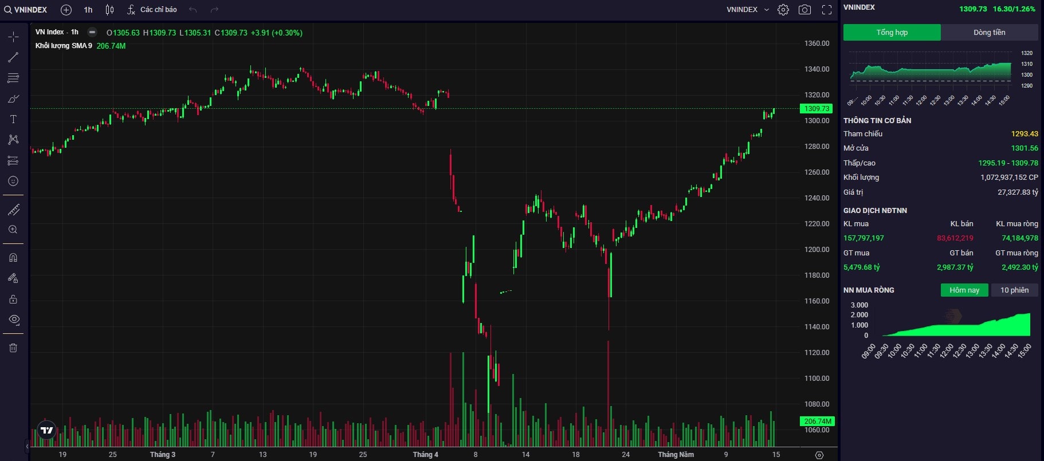Select the brush drawing tool
Image resolution: width=1044 pixels, height=461 pixels.
[13, 98]
